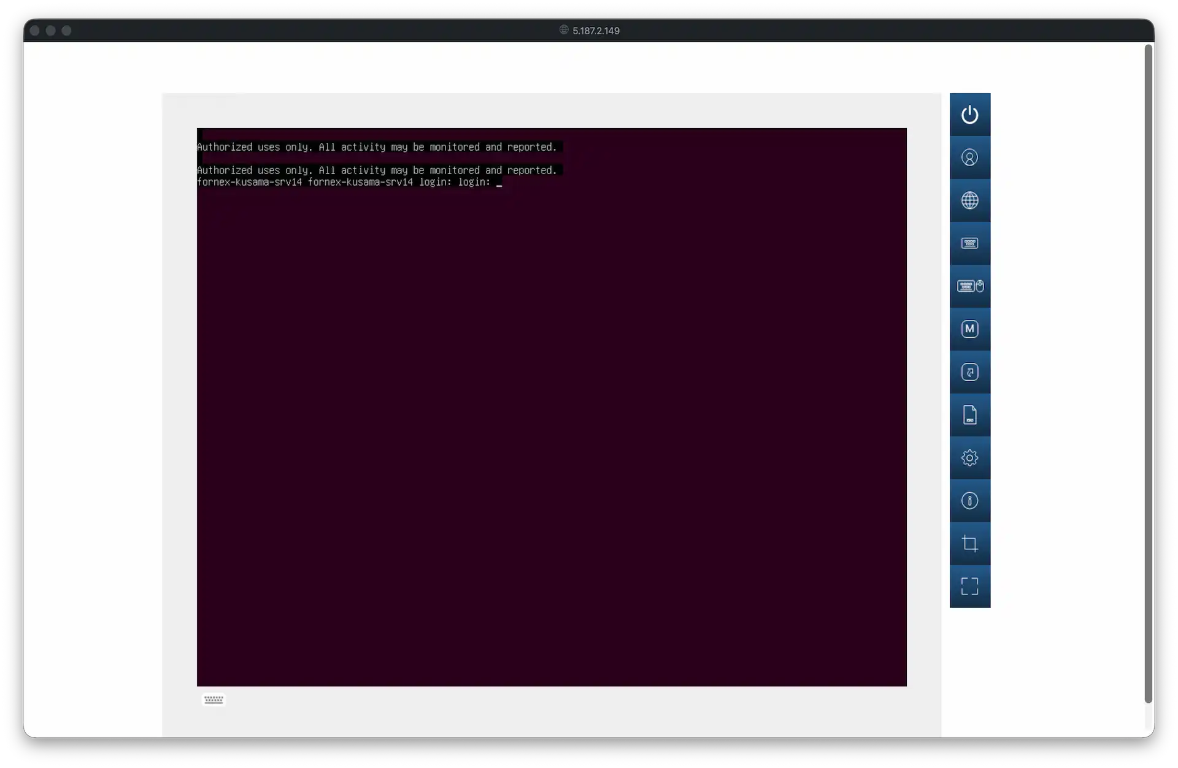Click the vertical scrollbar of the window
The width and height of the screenshot is (1178, 768).
pyautogui.click(x=1149, y=374)
